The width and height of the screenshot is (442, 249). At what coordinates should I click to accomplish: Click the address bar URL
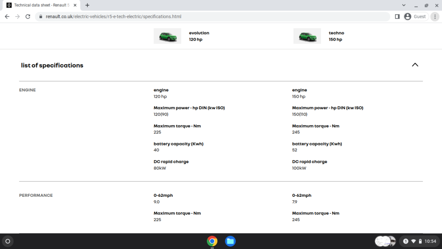click(113, 17)
